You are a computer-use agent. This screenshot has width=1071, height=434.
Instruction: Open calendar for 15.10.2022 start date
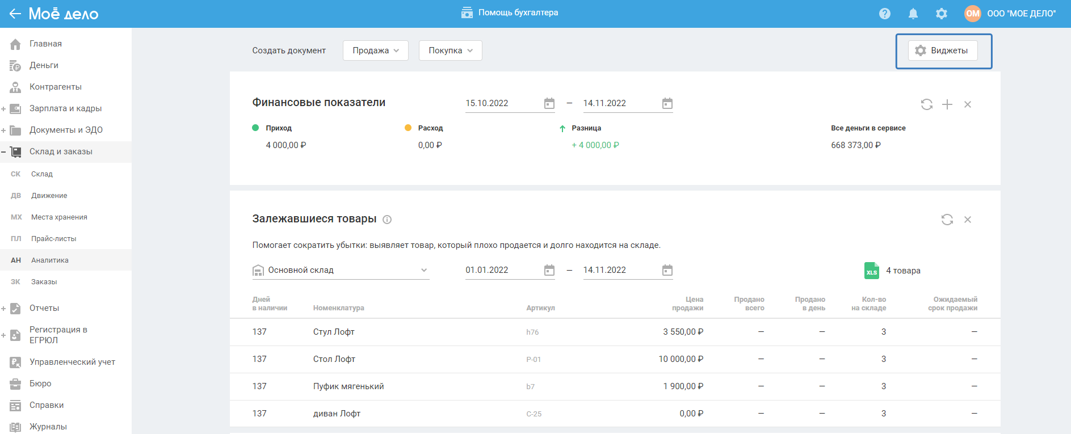click(549, 103)
